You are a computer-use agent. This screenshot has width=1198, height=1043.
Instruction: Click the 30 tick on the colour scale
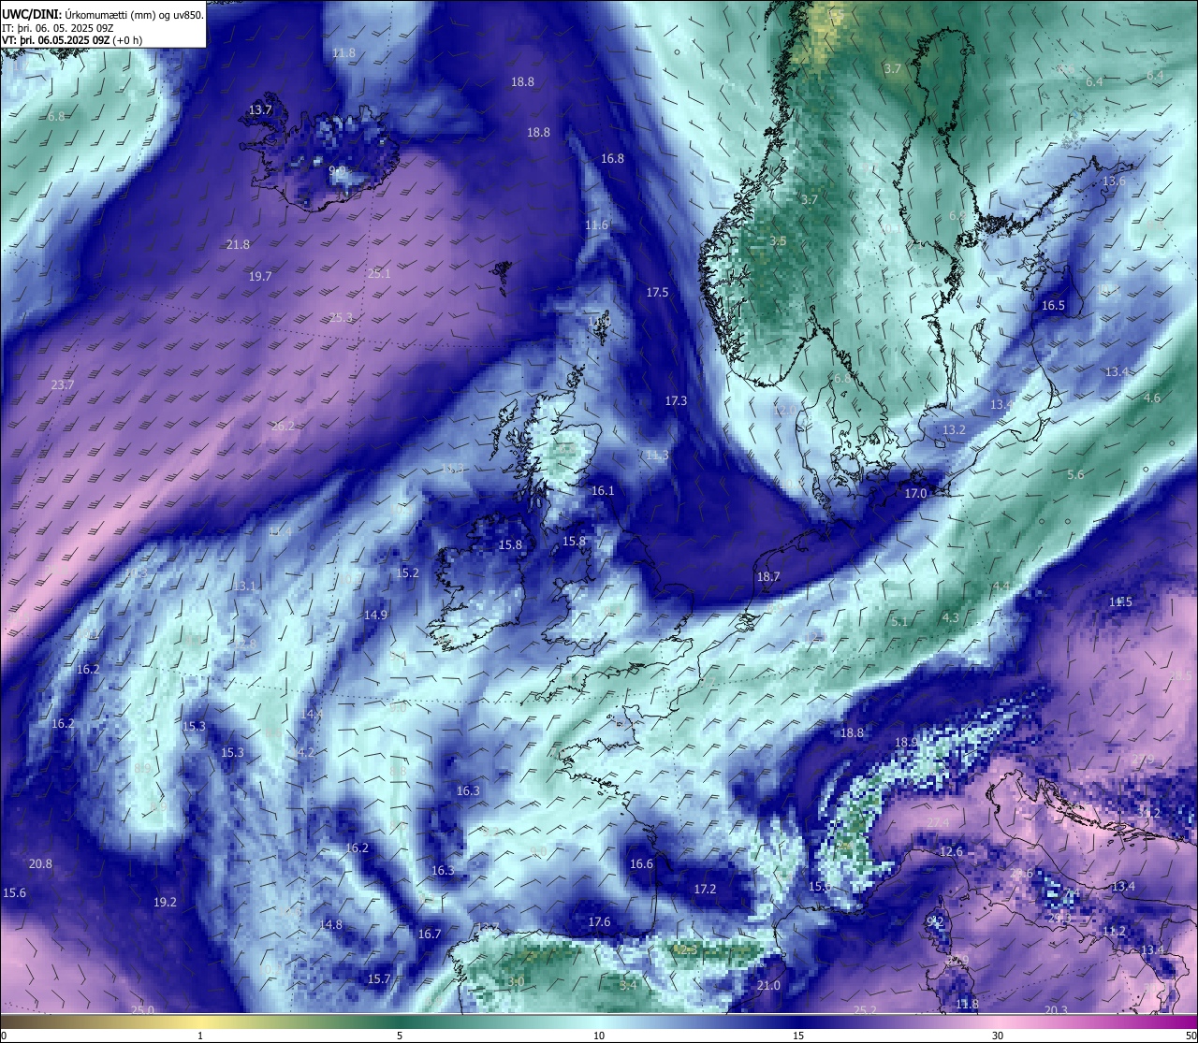click(998, 1036)
